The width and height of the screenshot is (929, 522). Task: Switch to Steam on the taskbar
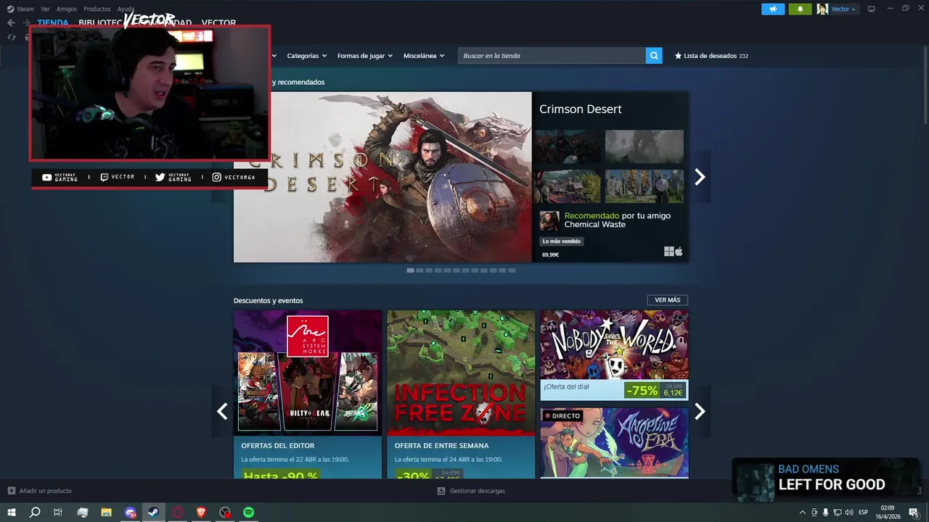153,513
